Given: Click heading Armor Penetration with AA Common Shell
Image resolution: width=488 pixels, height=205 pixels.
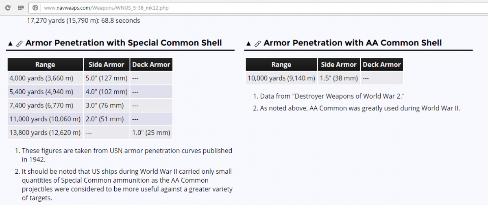Looking at the screenshot, I should coord(353,43).
